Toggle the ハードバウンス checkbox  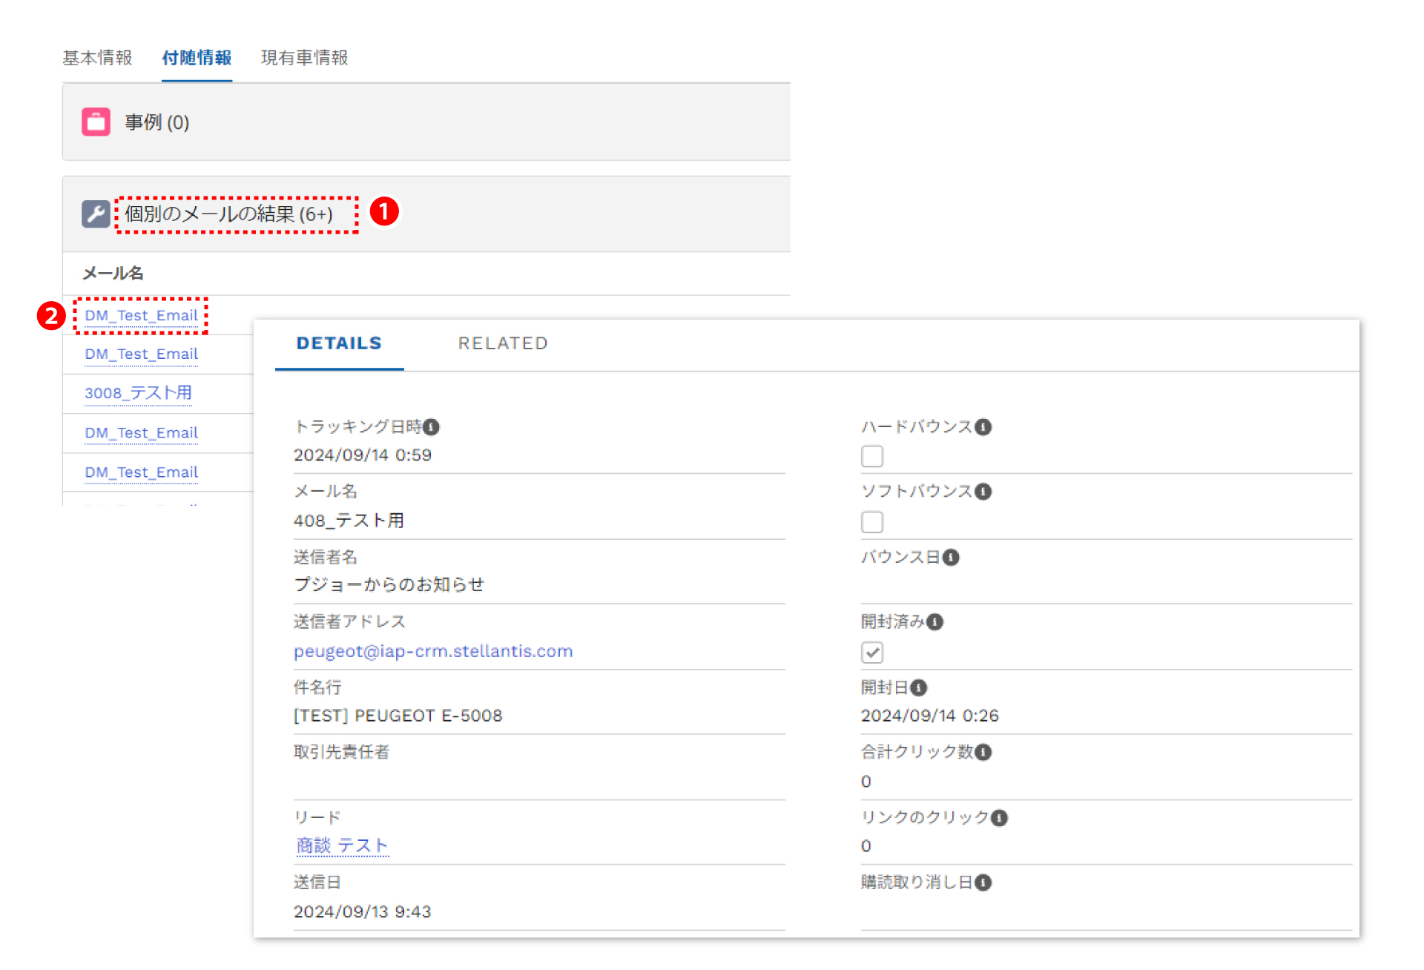point(872,456)
